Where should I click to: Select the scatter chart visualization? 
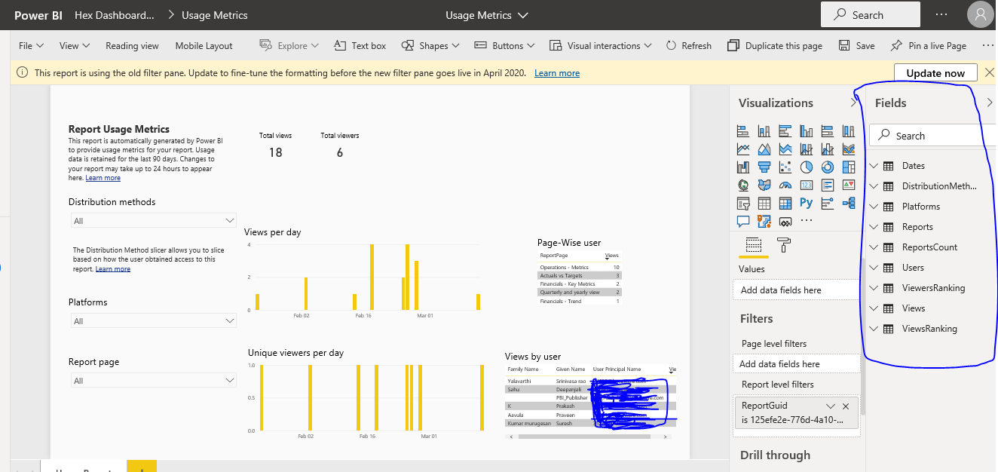[x=785, y=167]
